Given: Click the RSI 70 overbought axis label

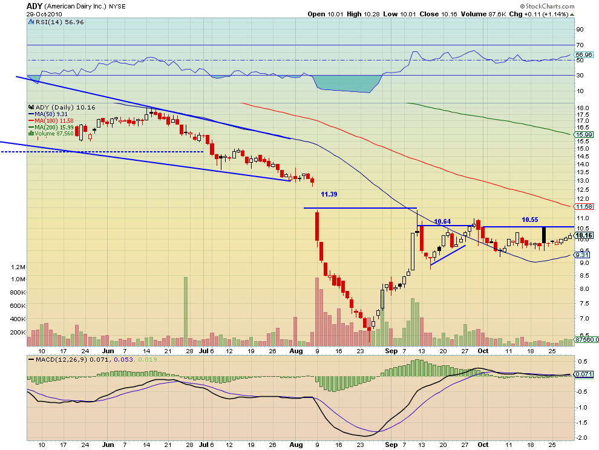Looking at the screenshot, I should point(580,45).
